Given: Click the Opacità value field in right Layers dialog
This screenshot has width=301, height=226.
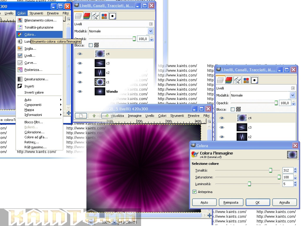Looking at the screenshot, I should 285,103.
